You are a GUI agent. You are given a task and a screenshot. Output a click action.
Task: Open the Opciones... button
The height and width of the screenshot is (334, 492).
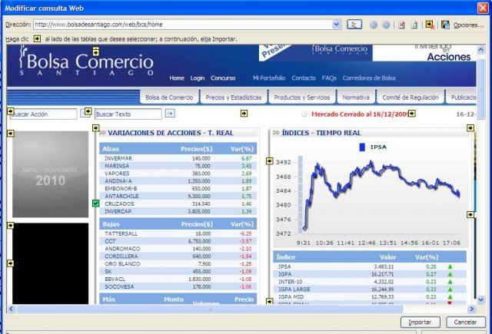[468, 25]
